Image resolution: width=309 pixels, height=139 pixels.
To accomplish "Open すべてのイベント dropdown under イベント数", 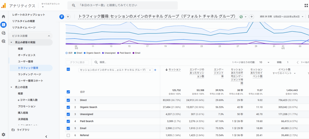I will (284, 73).
